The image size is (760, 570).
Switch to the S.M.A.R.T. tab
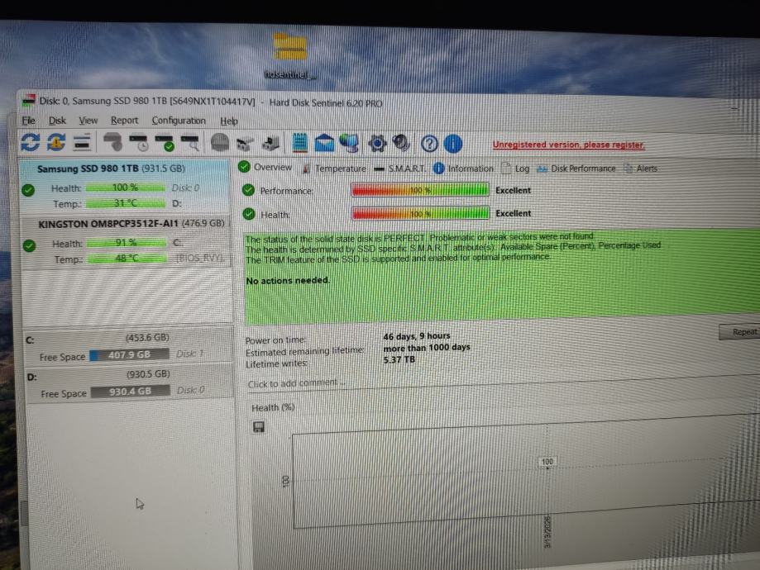tap(400, 169)
